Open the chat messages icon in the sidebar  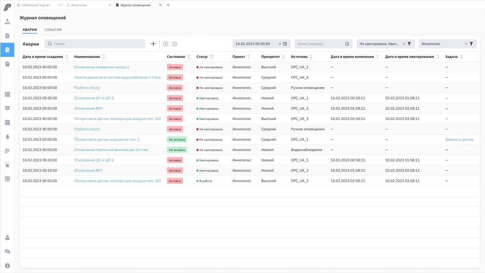point(7,252)
